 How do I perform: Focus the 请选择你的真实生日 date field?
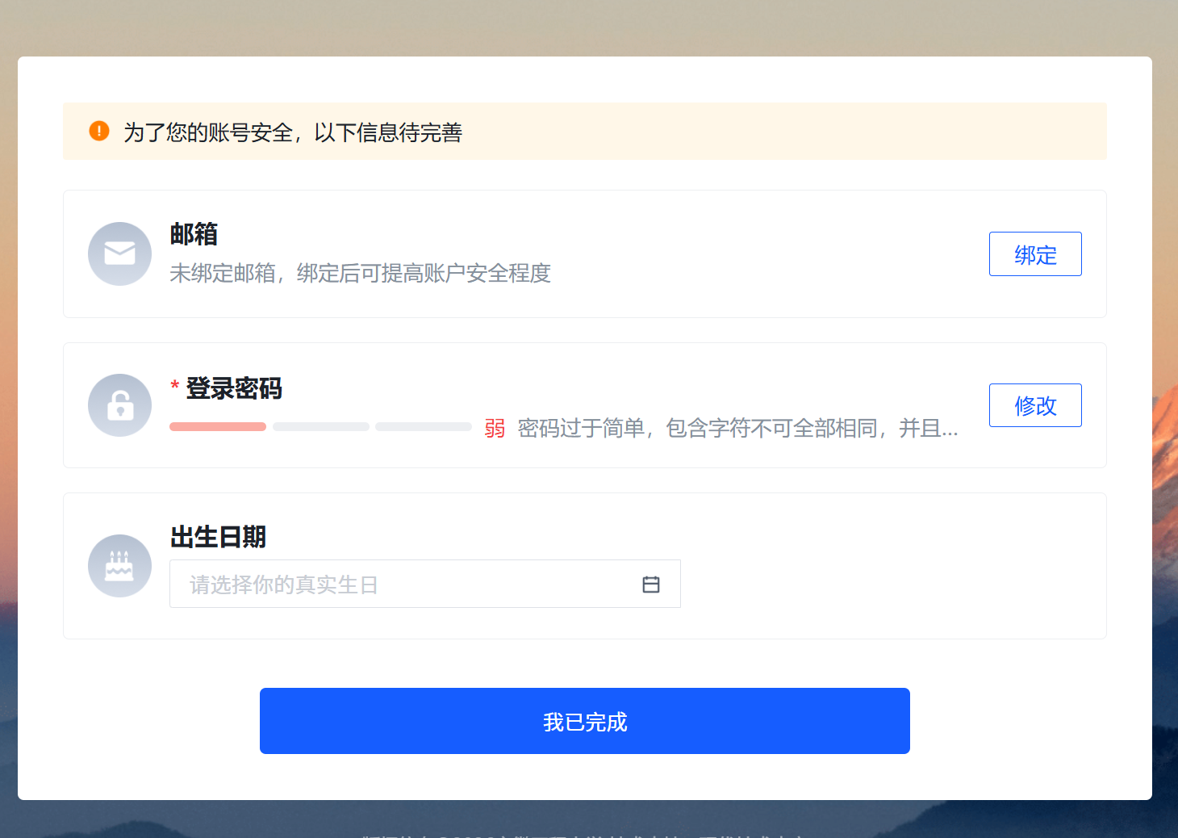(x=403, y=585)
